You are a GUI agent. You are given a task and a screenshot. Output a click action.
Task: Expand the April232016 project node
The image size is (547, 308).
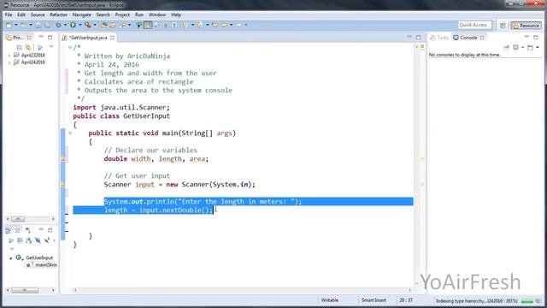(9, 55)
